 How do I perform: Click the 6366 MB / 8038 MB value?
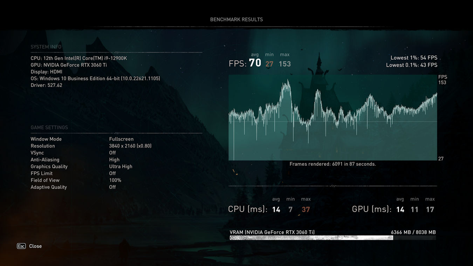[413, 232]
